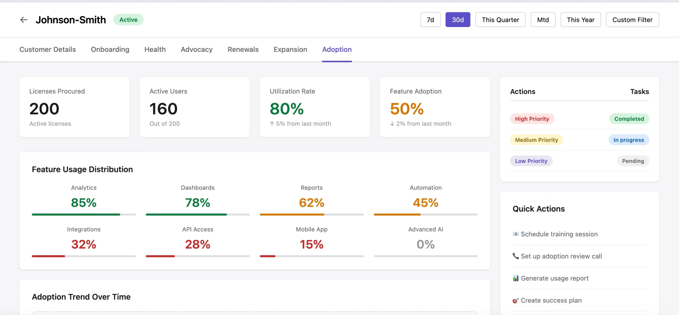Image resolution: width=679 pixels, height=315 pixels.
Task: Click the Completed task badge
Action: [x=629, y=119]
